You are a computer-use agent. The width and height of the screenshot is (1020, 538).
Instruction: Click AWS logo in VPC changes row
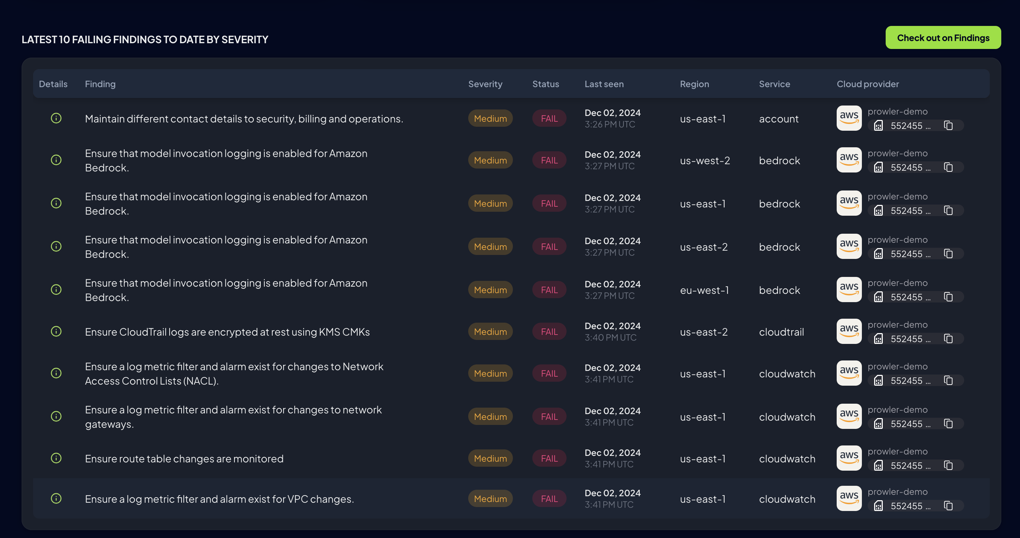click(x=849, y=498)
